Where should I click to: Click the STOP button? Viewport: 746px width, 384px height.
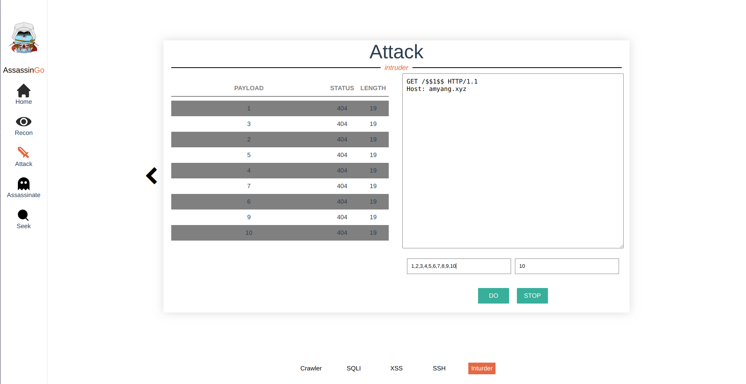(x=532, y=296)
